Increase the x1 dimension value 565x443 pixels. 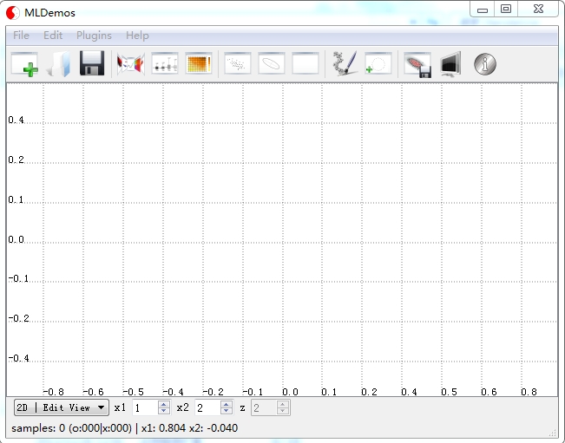click(164, 404)
